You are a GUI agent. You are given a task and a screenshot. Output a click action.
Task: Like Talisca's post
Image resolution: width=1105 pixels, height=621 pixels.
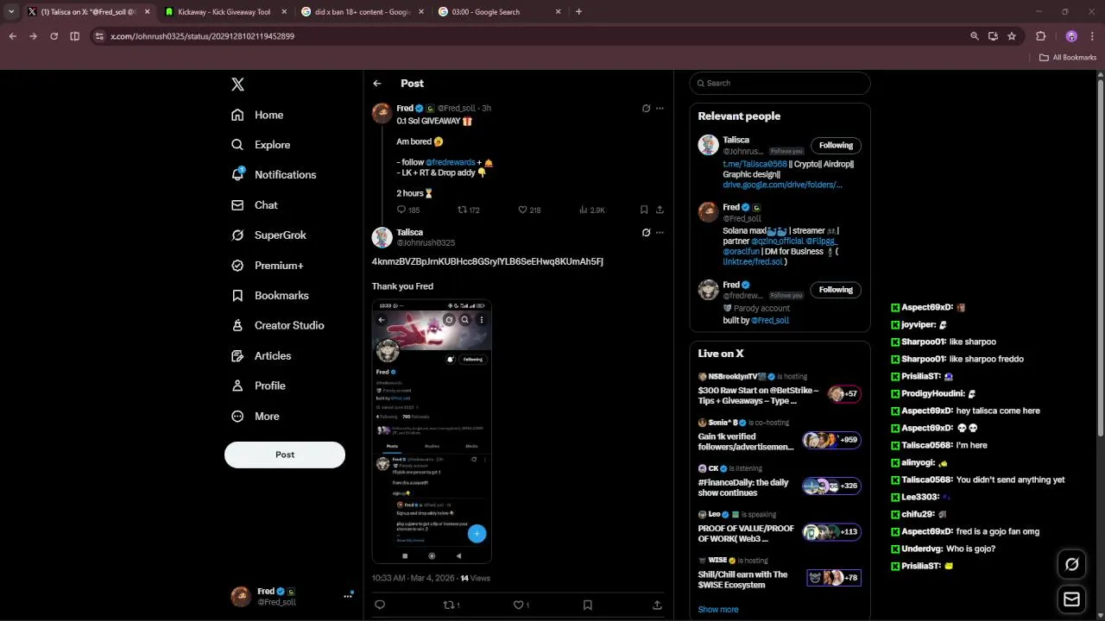(x=518, y=605)
